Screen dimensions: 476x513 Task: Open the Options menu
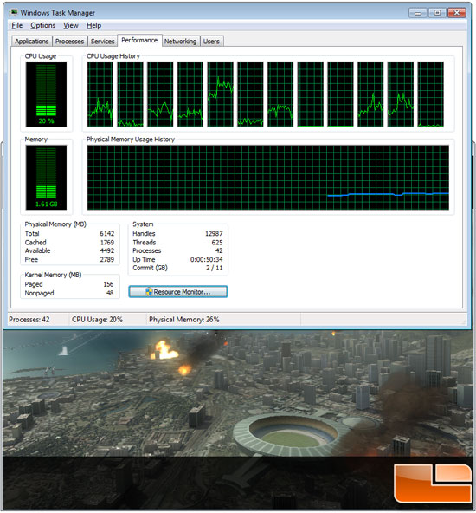pos(42,25)
